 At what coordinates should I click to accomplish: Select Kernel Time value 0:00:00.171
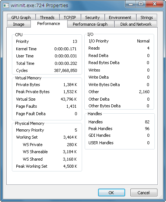65,49
